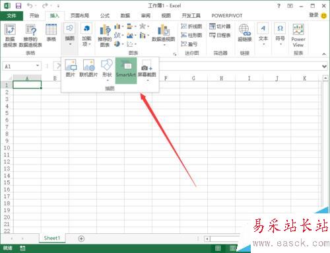
Task: Switch to Normal view in status bar
Action: point(218,248)
